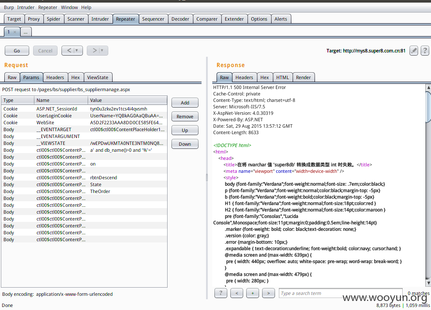This screenshot has width=431, height=310.
Task: Open the Repeater menu
Action: pyautogui.click(x=48, y=7)
